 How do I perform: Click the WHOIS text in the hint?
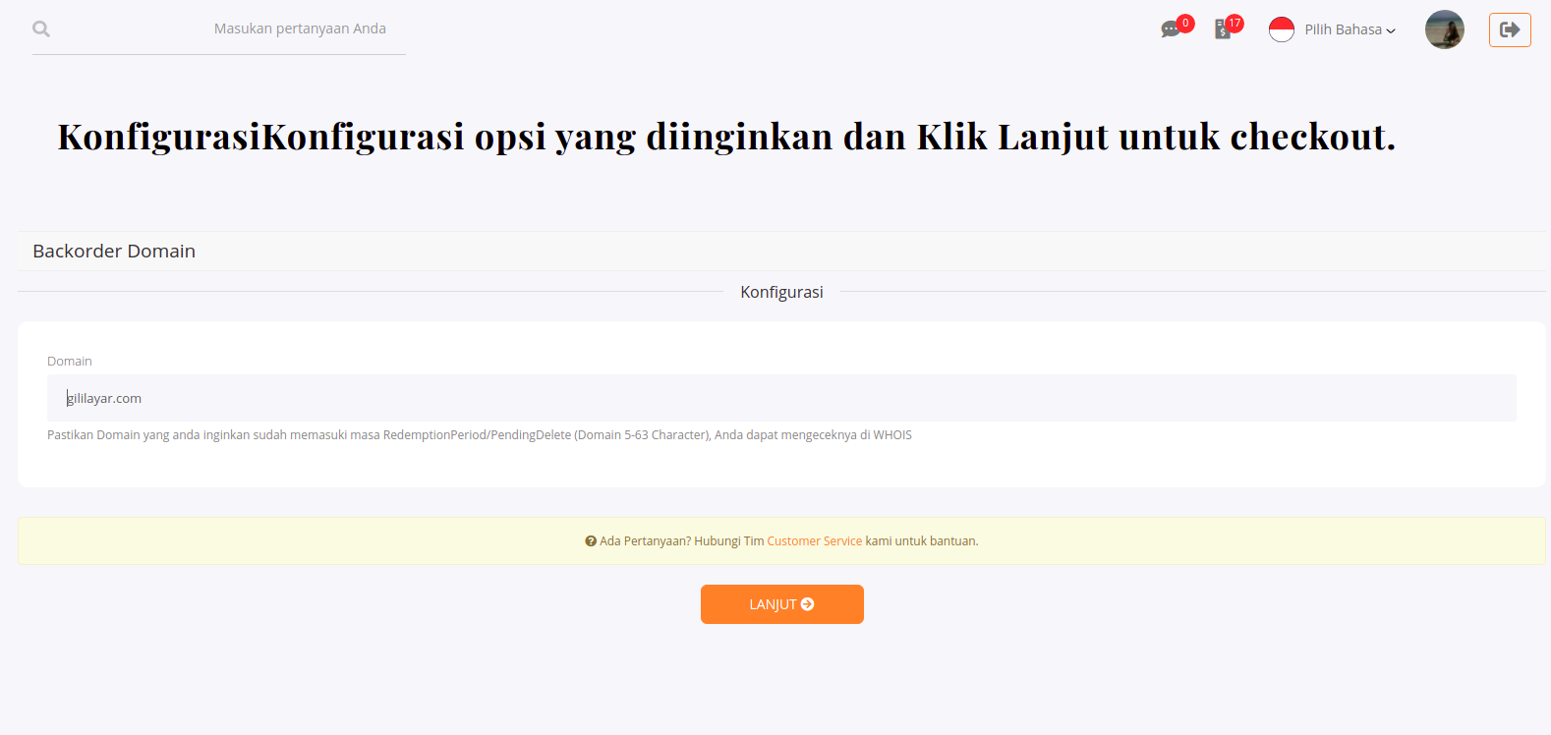(x=892, y=435)
